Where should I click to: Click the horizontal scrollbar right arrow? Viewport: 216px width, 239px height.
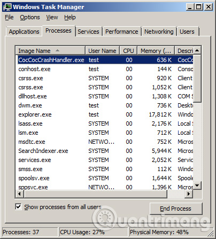point(189,194)
